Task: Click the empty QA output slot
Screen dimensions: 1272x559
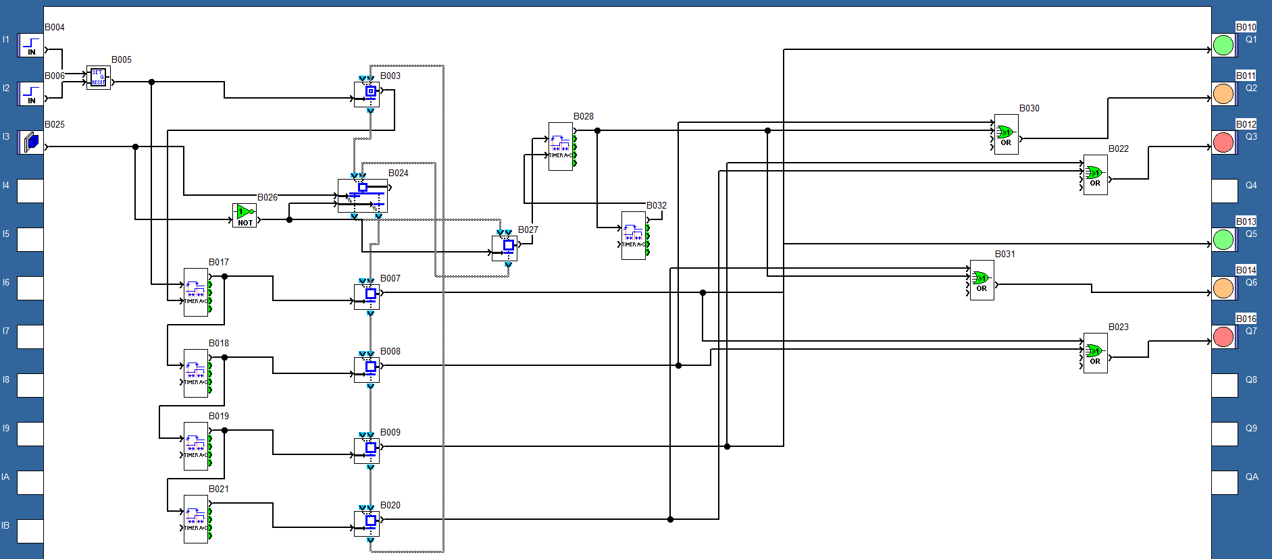Action: click(1224, 483)
